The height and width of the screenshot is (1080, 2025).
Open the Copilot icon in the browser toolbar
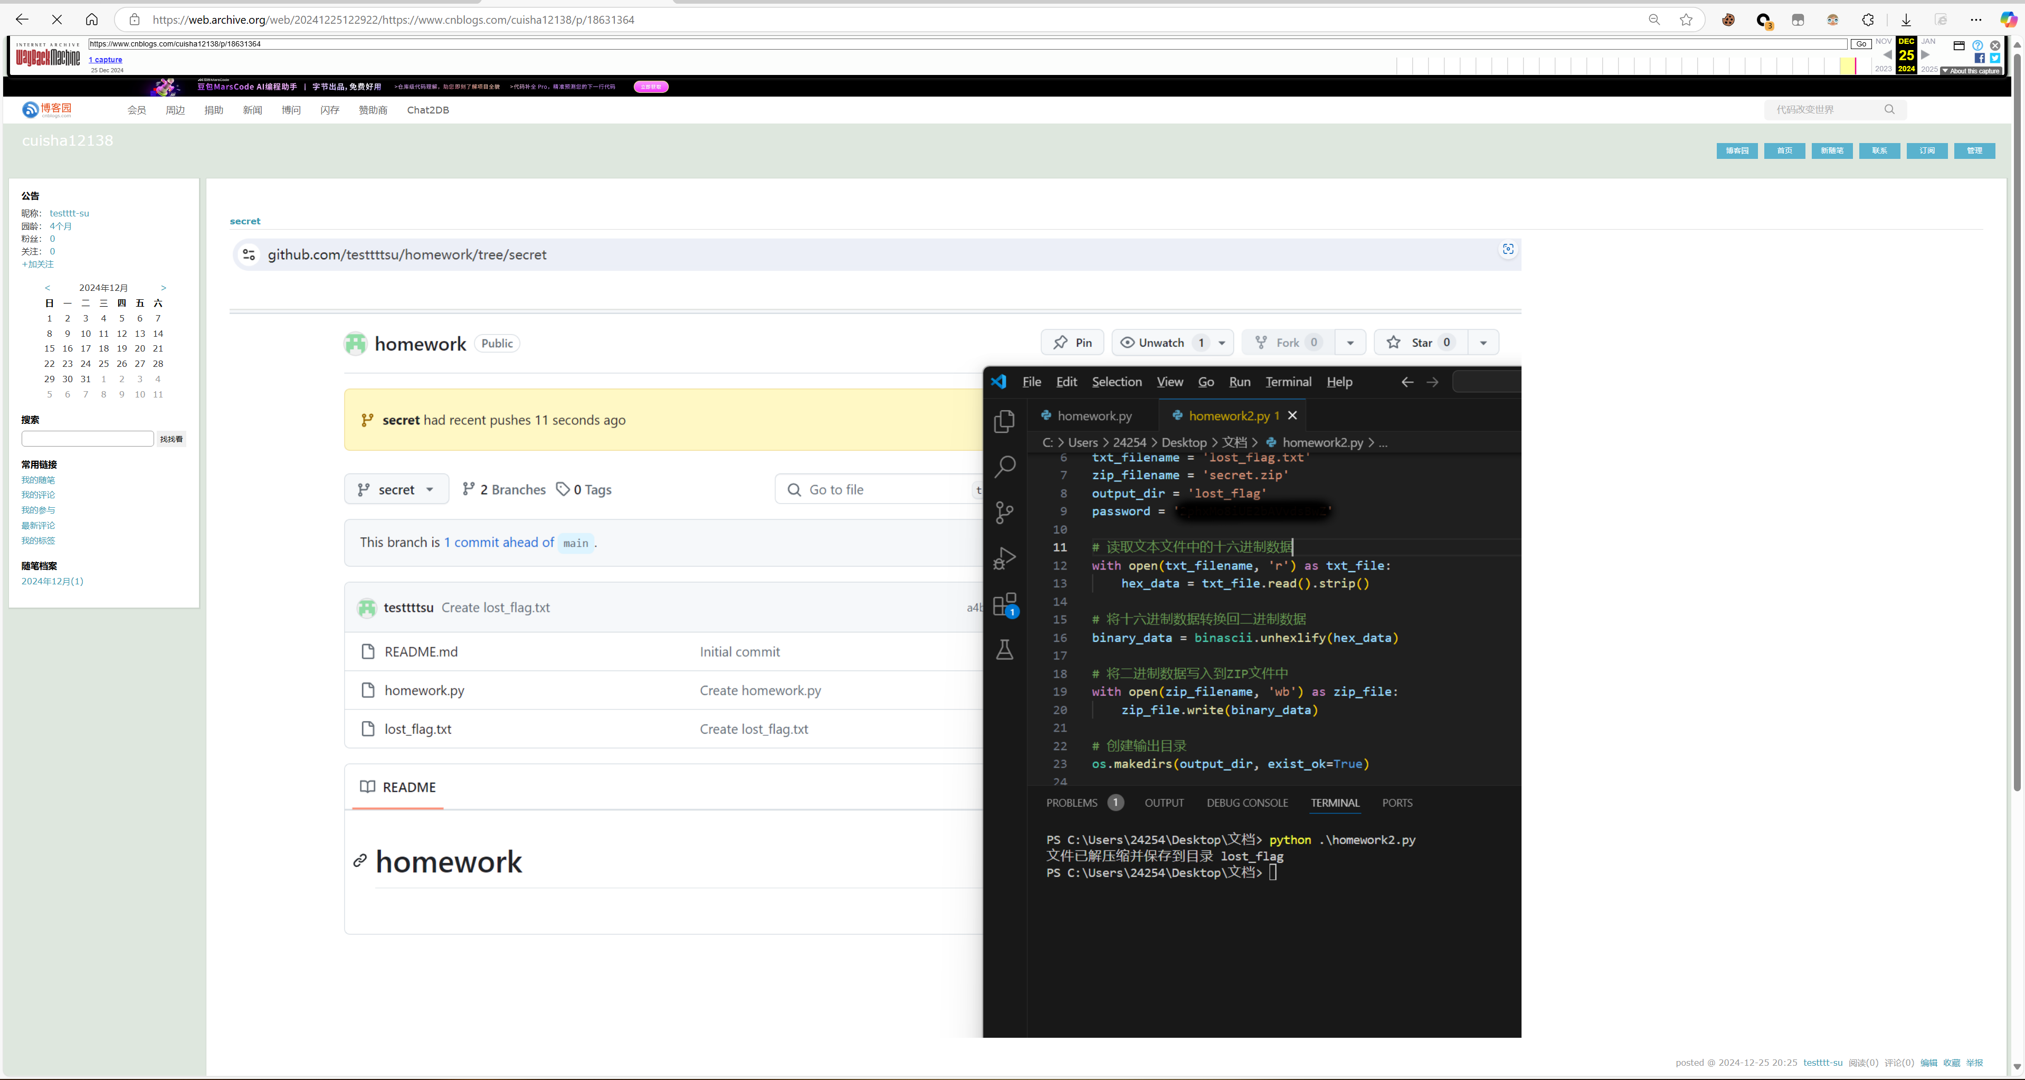[2009, 20]
